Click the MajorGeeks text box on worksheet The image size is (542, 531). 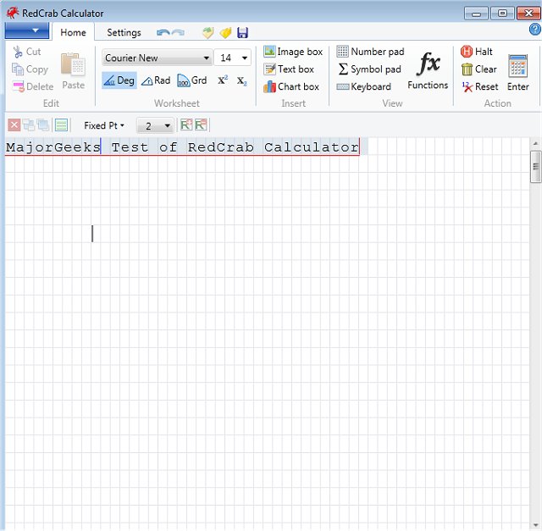click(182, 147)
